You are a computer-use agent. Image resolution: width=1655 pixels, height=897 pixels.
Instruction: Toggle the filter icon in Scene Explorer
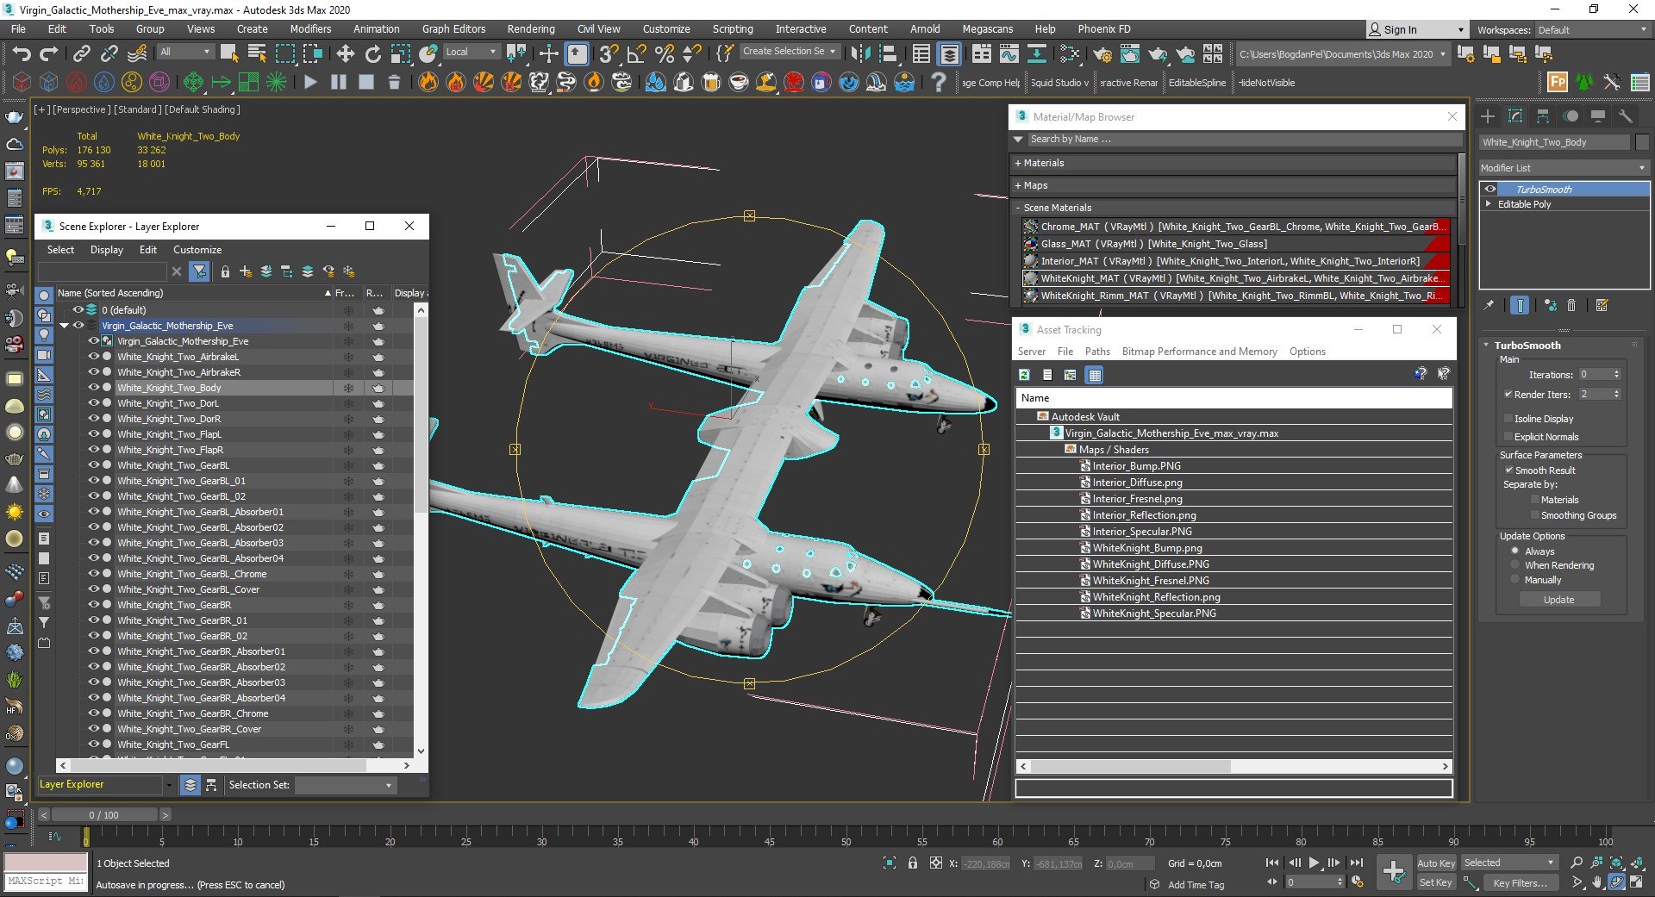pos(199,271)
